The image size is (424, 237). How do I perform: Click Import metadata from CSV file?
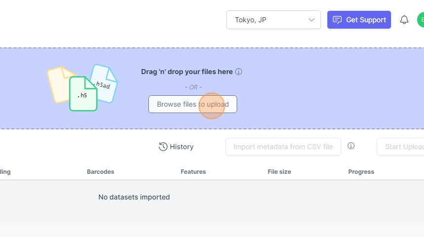(x=283, y=147)
